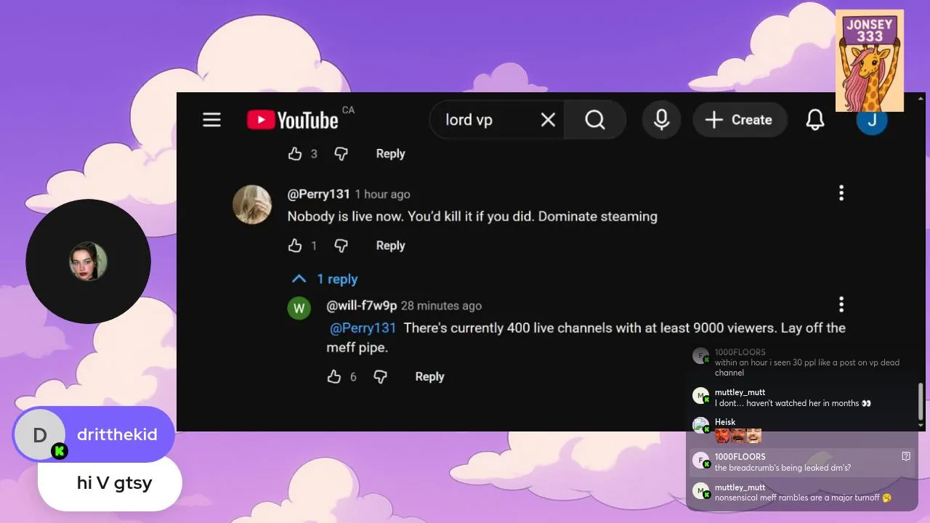The image size is (930, 523).
Task: Click the magnifier search button
Action: pos(595,120)
